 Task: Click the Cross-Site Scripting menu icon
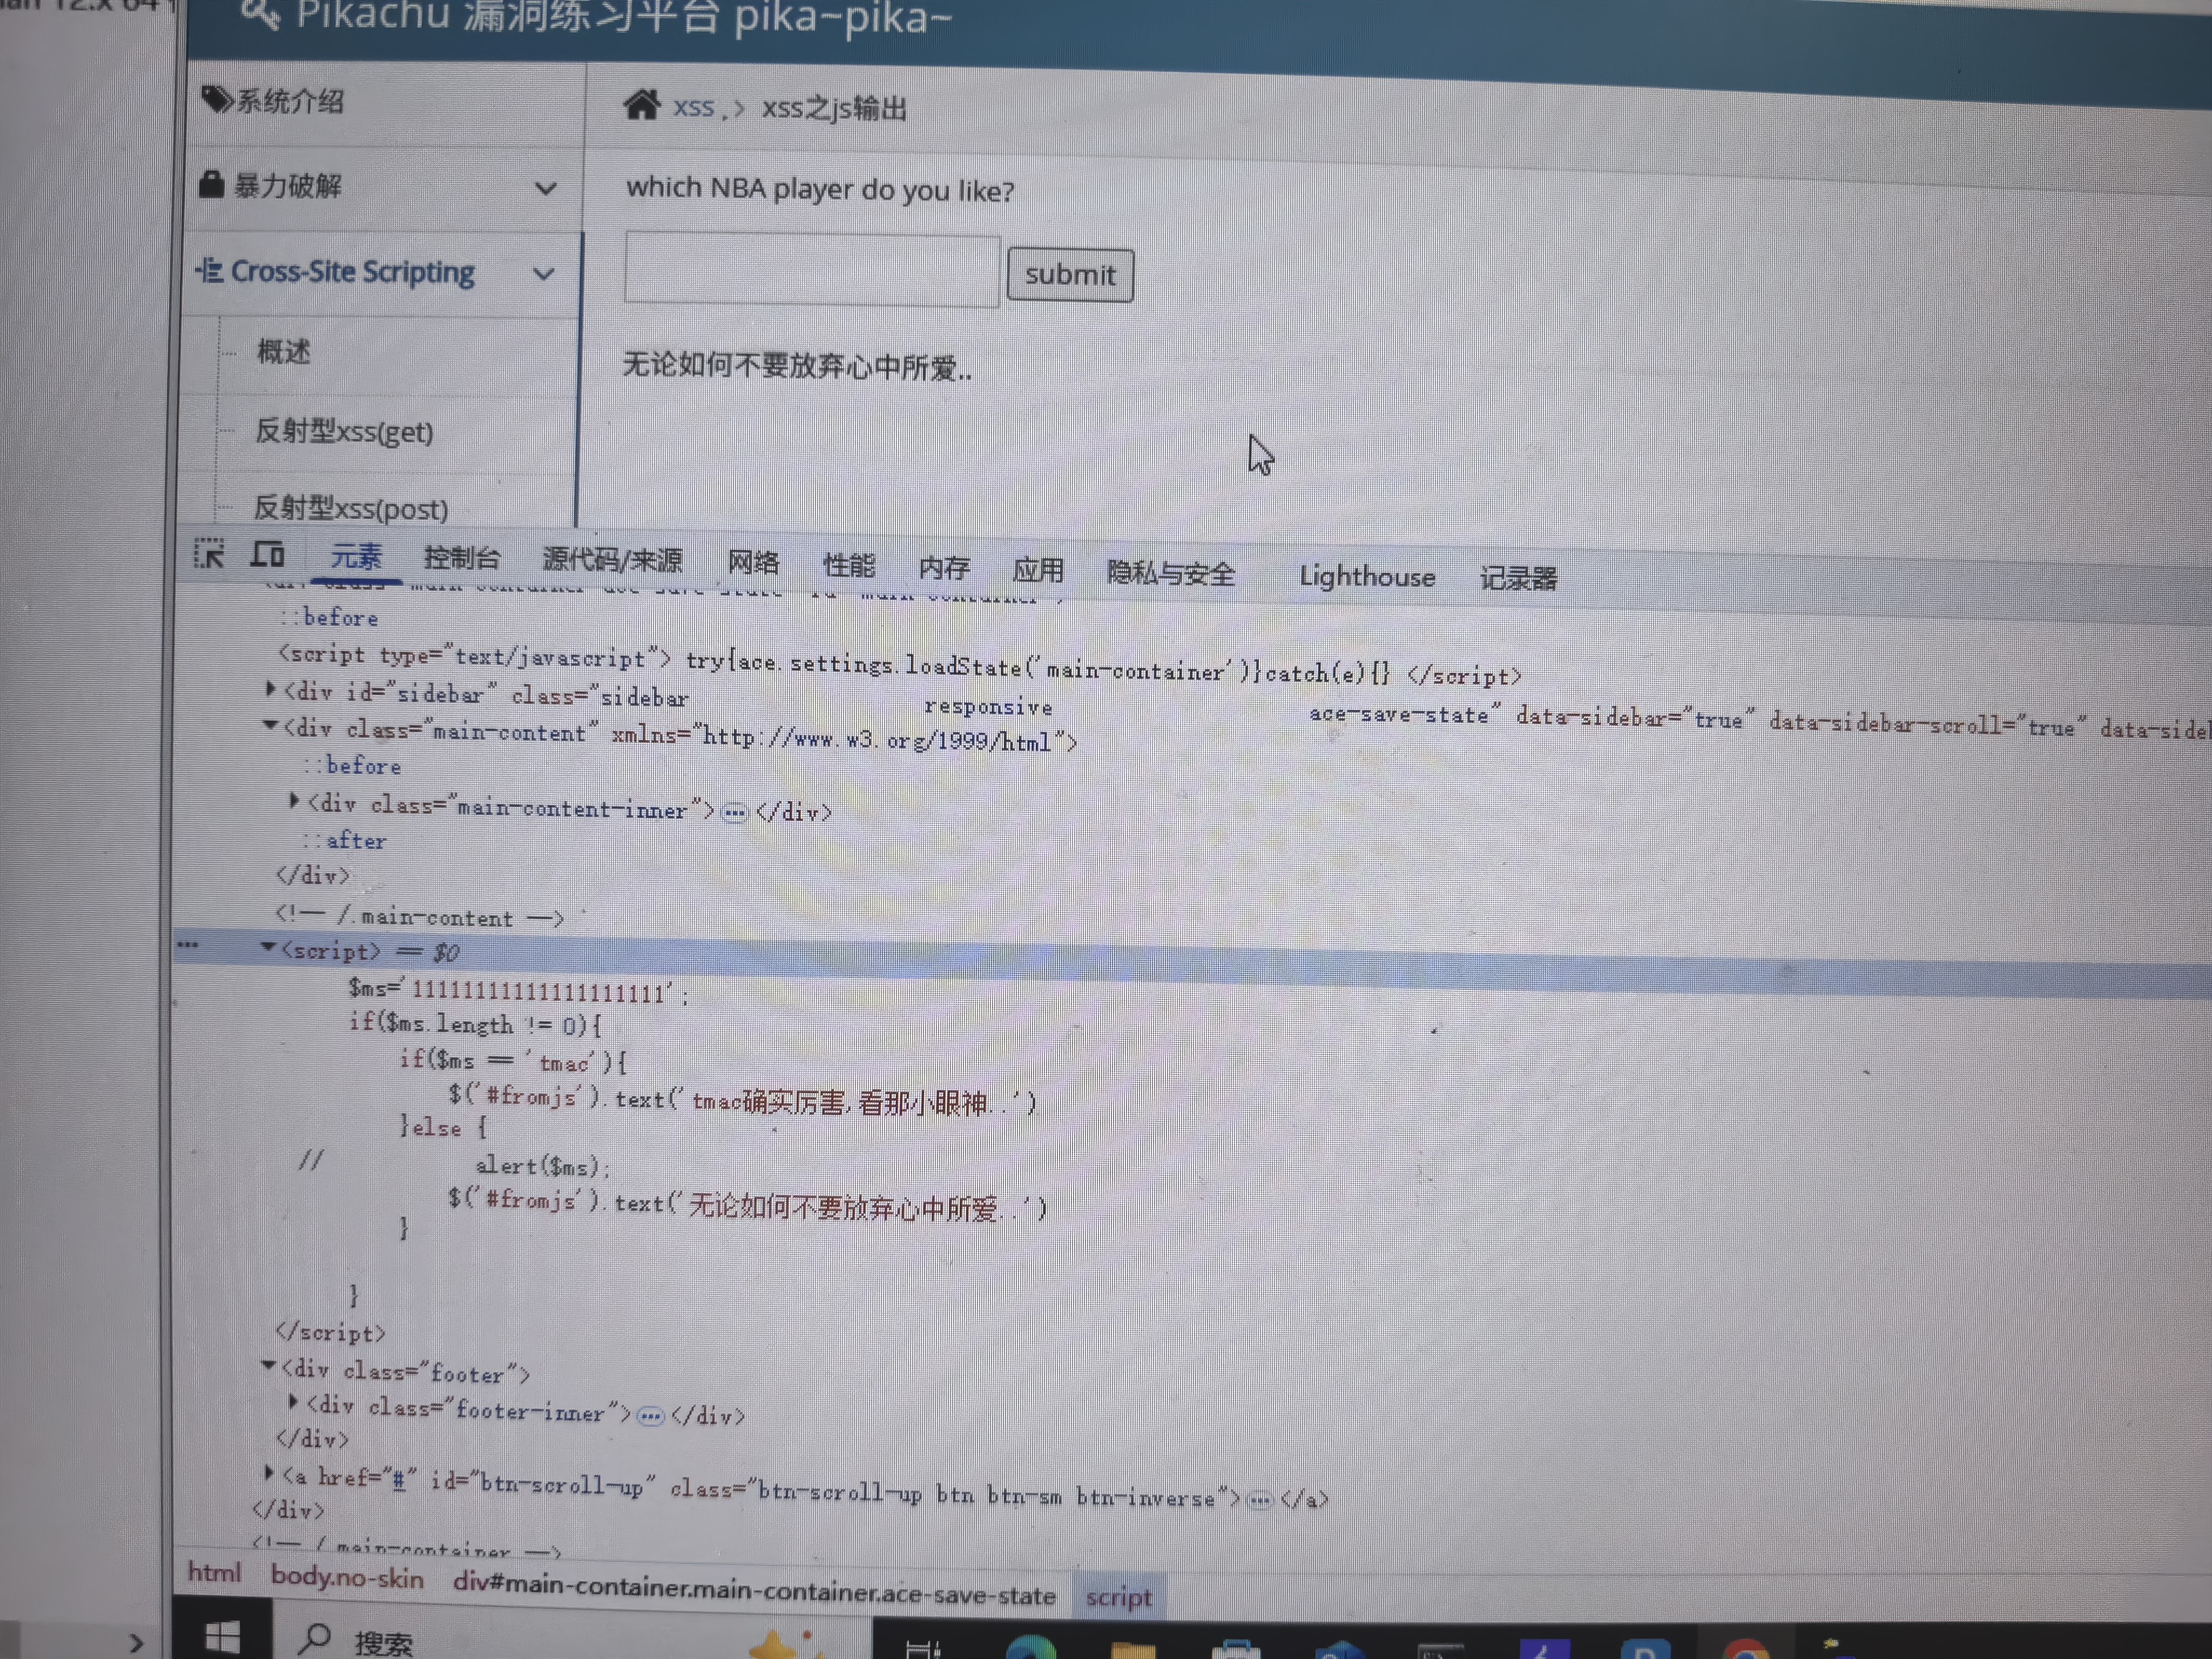[x=210, y=270]
